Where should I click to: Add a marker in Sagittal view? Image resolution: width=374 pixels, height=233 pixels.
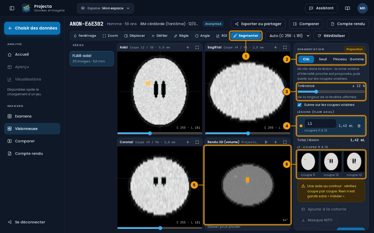click(x=276, y=47)
